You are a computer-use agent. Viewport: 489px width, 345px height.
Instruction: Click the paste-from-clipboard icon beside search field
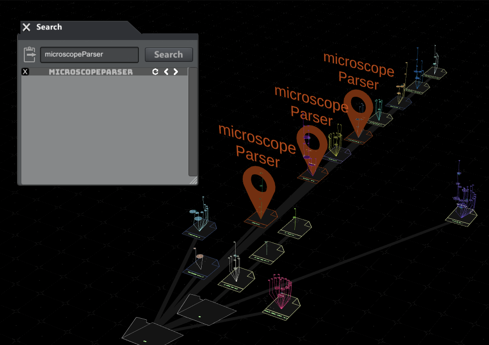[30, 55]
